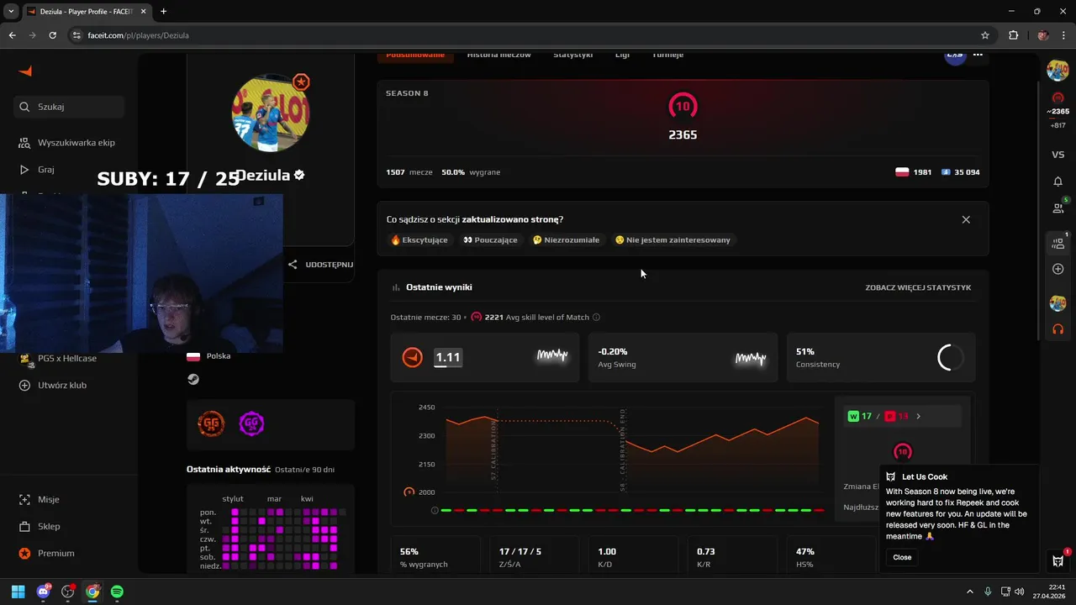Click the verified badge next to Deziula

pyautogui.click(x=299, y=175)
